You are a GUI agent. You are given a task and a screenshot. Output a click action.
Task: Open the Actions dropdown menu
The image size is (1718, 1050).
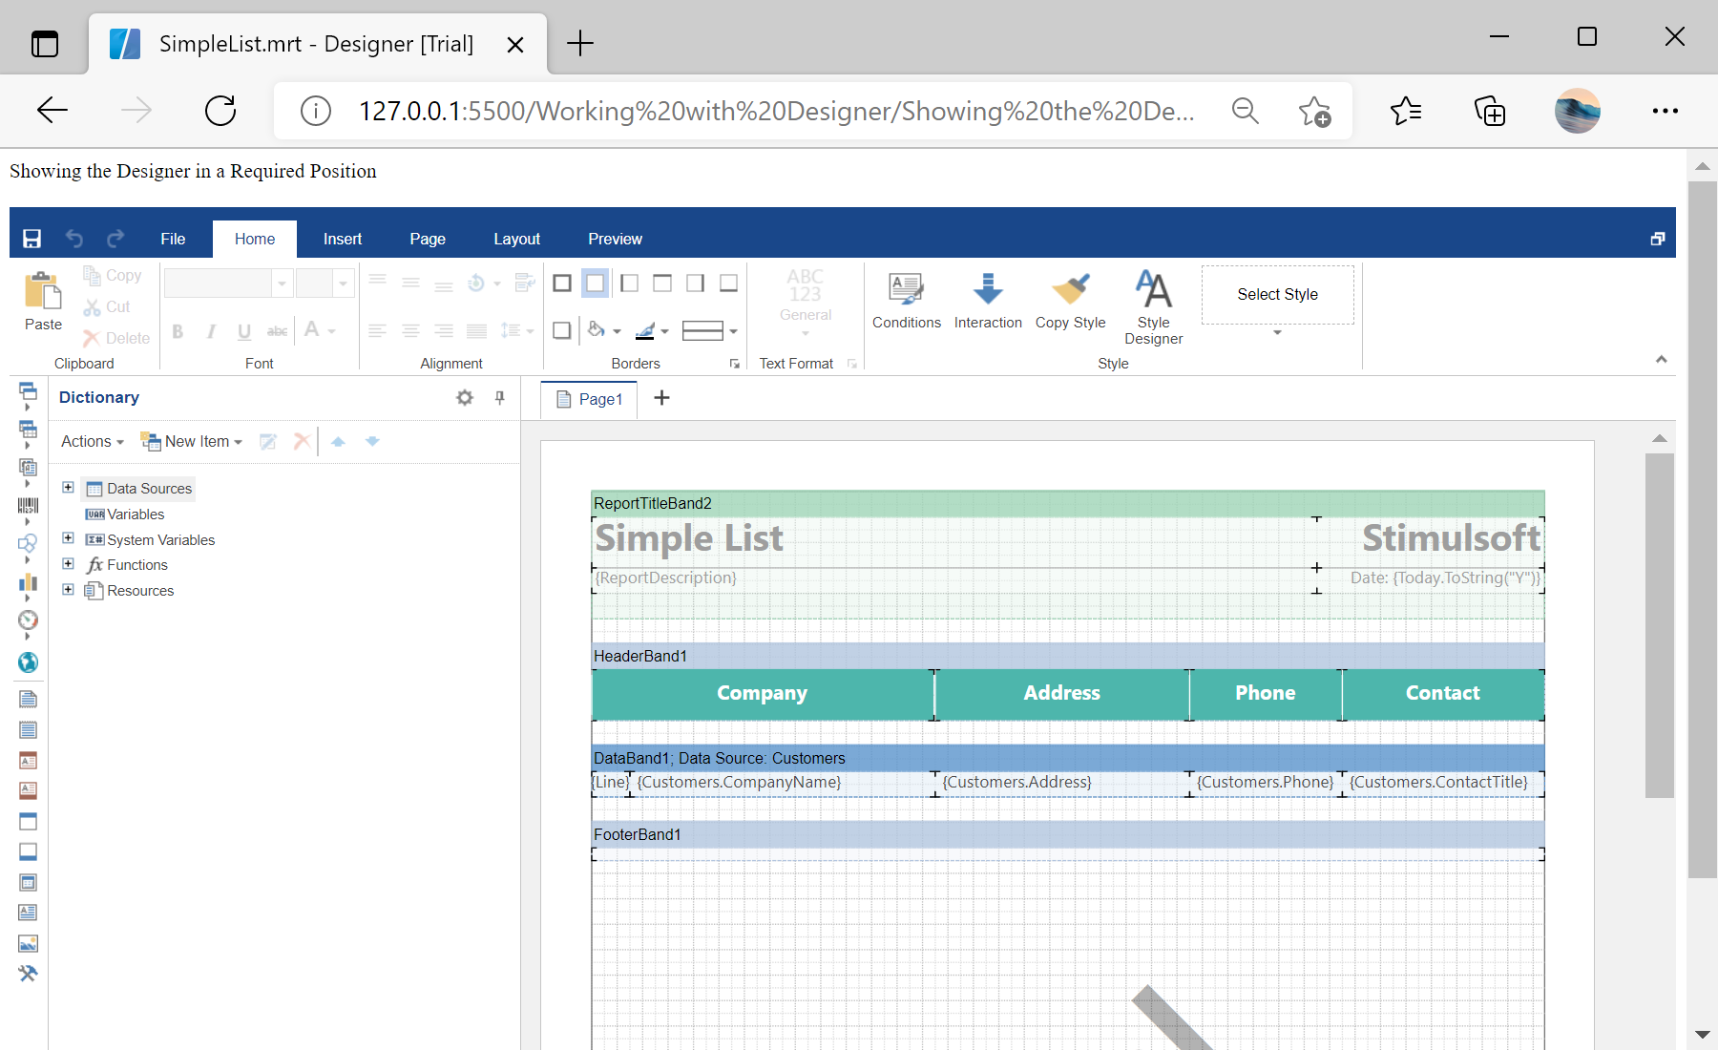[93, 441]
